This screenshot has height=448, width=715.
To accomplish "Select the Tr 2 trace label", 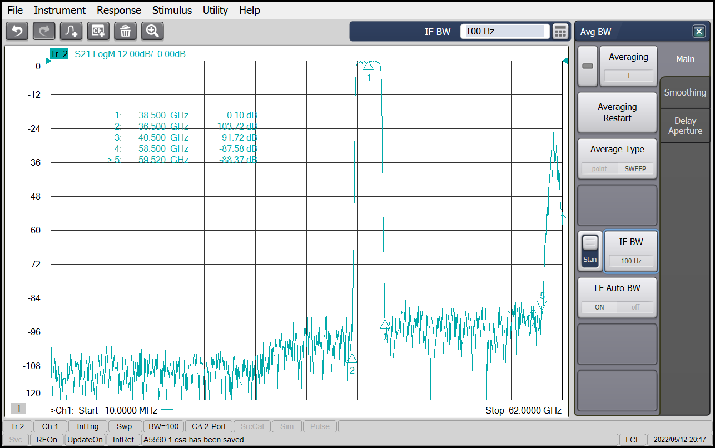I will tap(59, 54).
